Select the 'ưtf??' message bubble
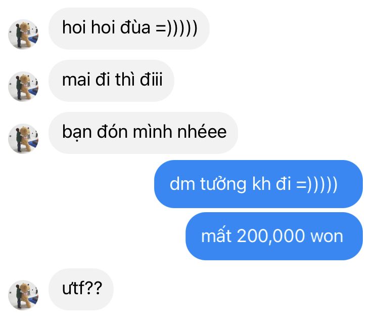This screenshot has width=379, height=316. (81, 289)
